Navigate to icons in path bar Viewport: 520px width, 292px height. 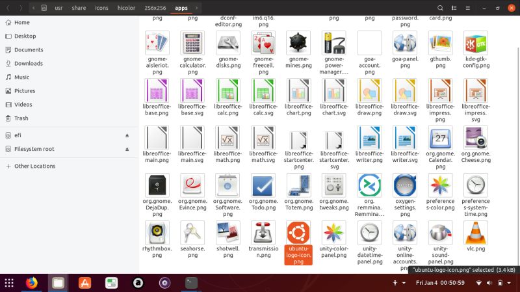[x=101, y=8]
